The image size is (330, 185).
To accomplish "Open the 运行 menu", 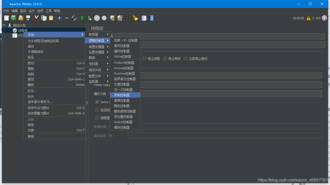I will [x=31, y=11].
